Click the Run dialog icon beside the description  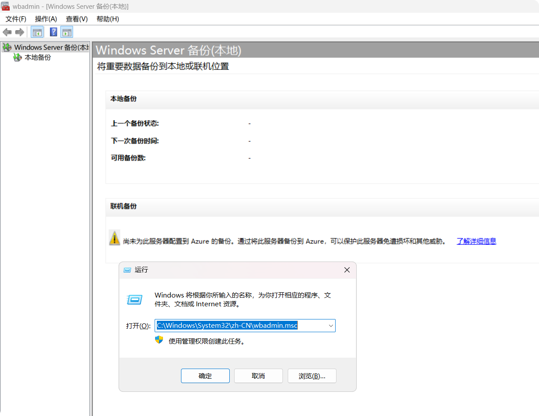click(x=135, y=300)
